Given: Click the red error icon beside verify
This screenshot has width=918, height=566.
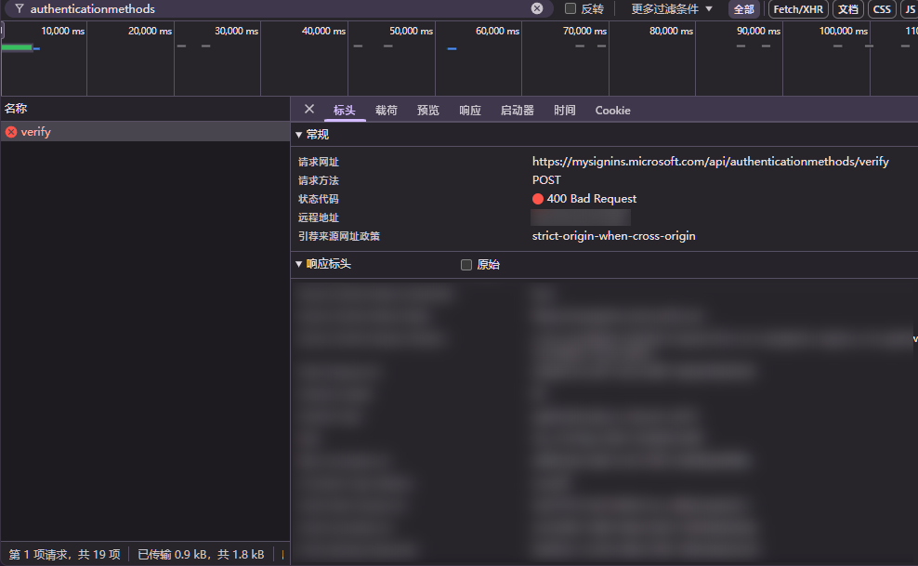Looking at the screenshot, I should tap(11, 132).
